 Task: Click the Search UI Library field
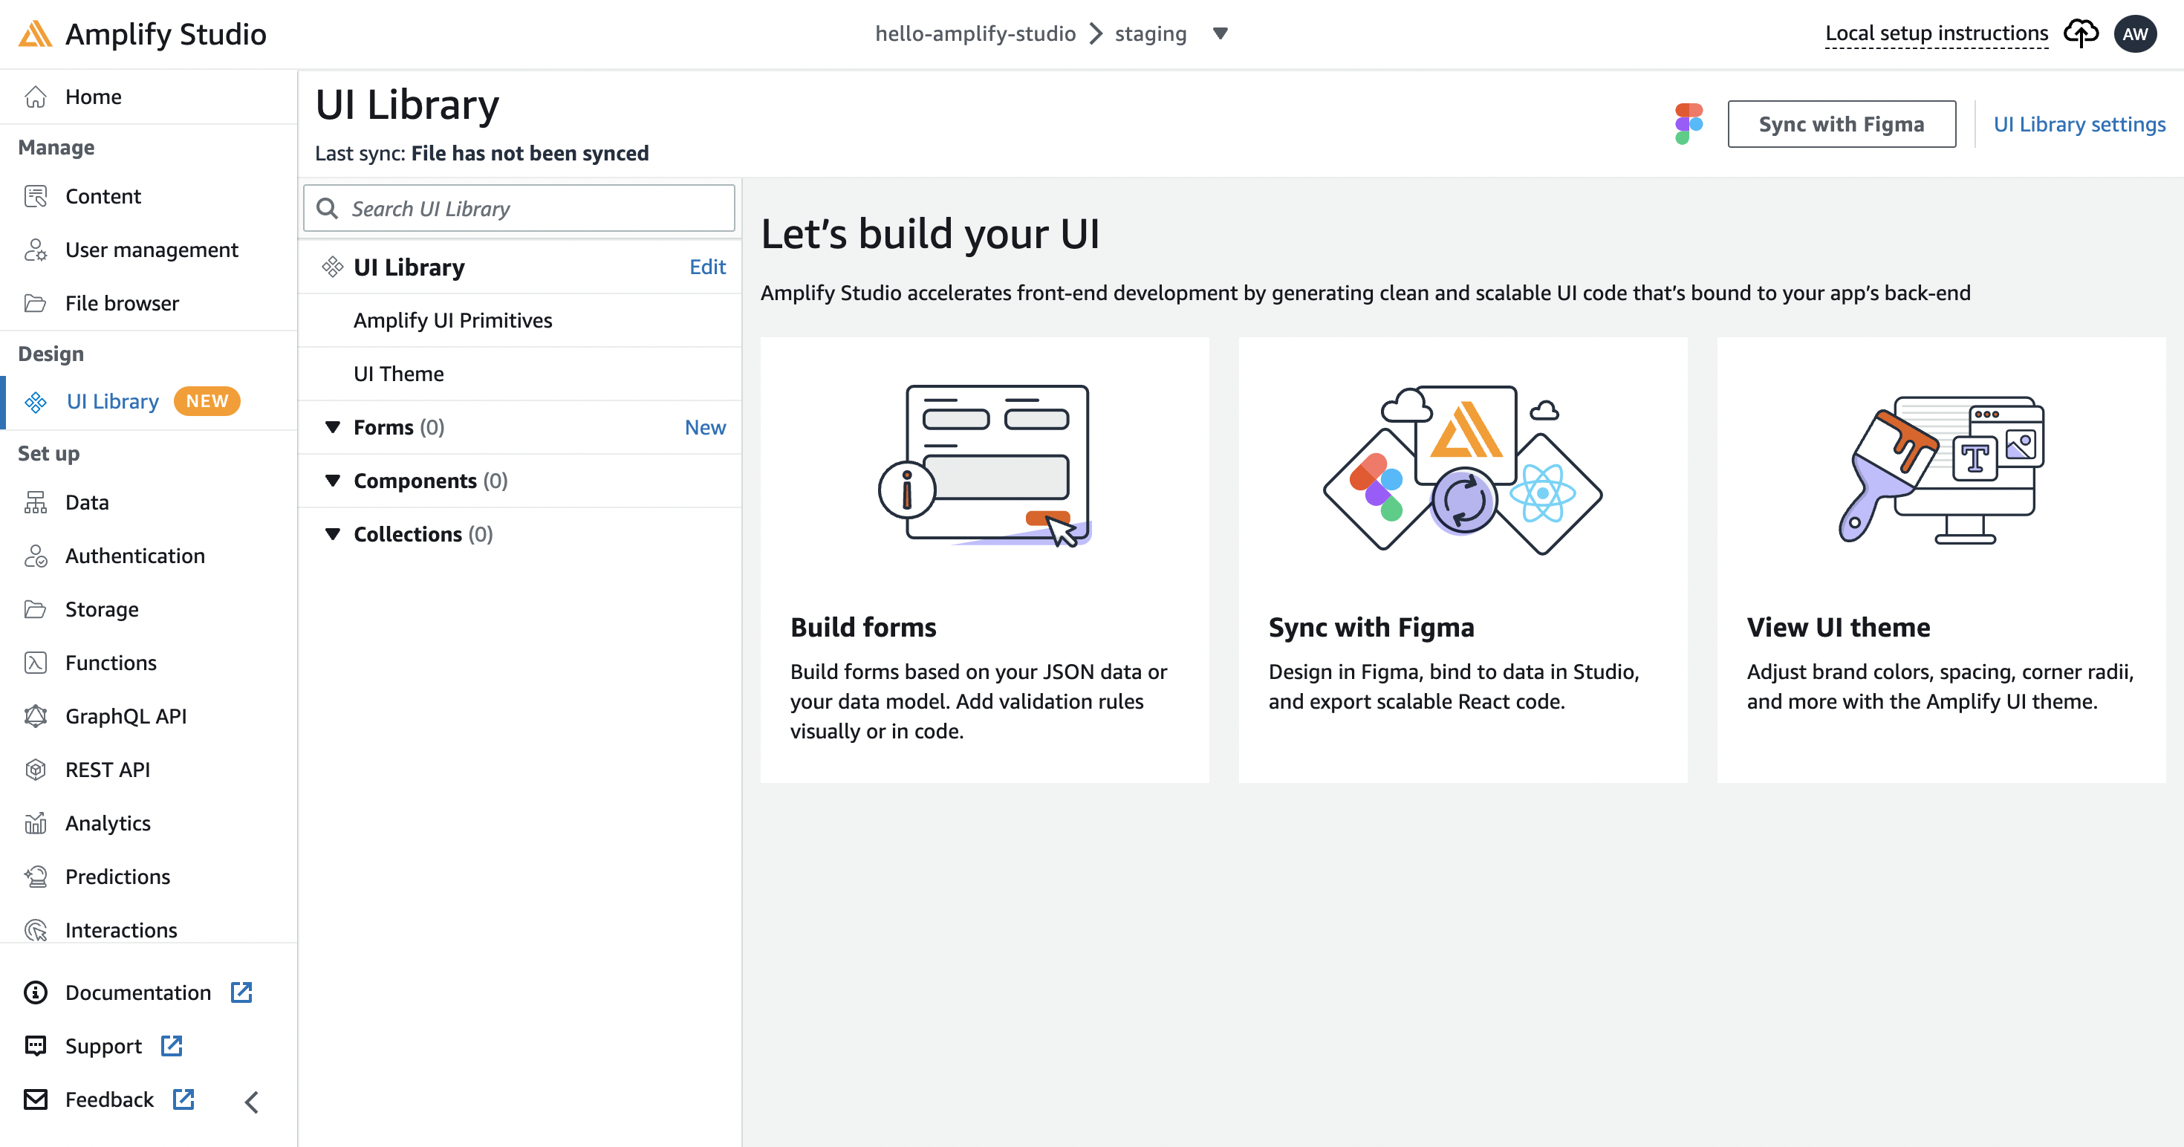tap(518, 208)
